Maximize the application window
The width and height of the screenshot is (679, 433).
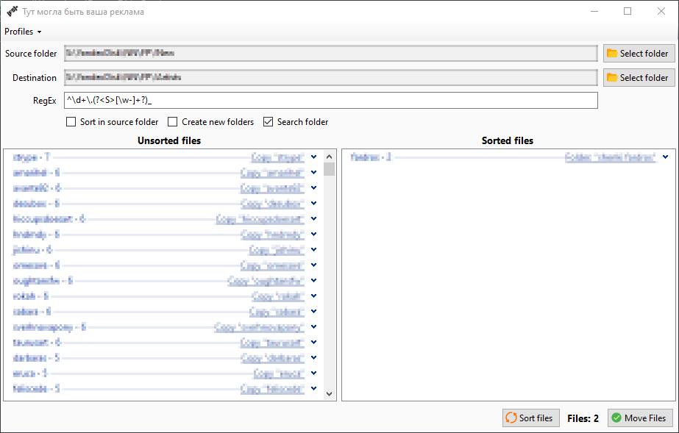[x=628, y=12]
